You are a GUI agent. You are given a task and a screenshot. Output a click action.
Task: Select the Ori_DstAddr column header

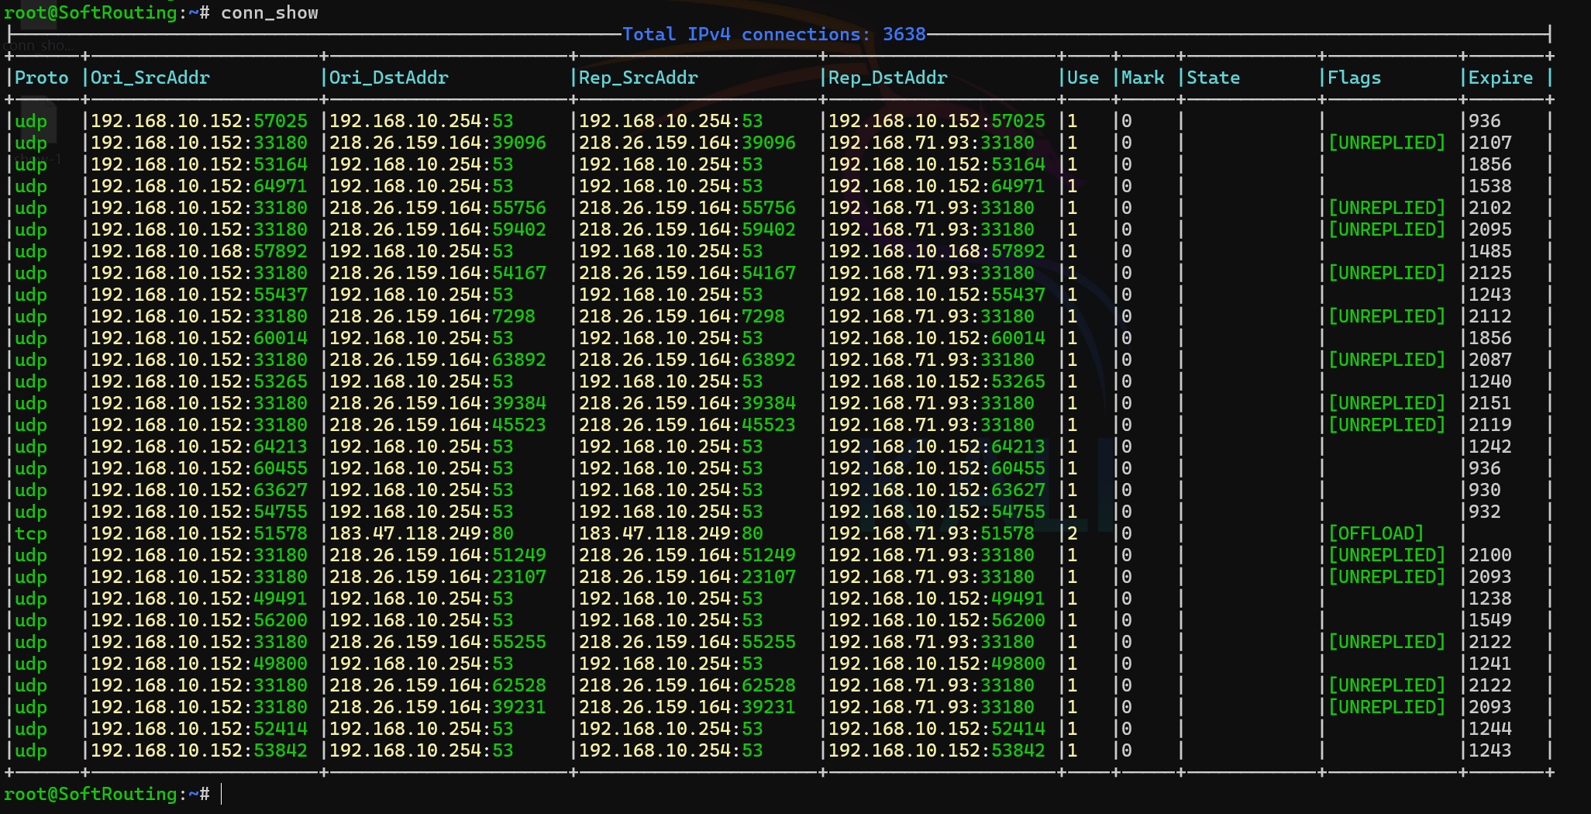tap(388, 78)
